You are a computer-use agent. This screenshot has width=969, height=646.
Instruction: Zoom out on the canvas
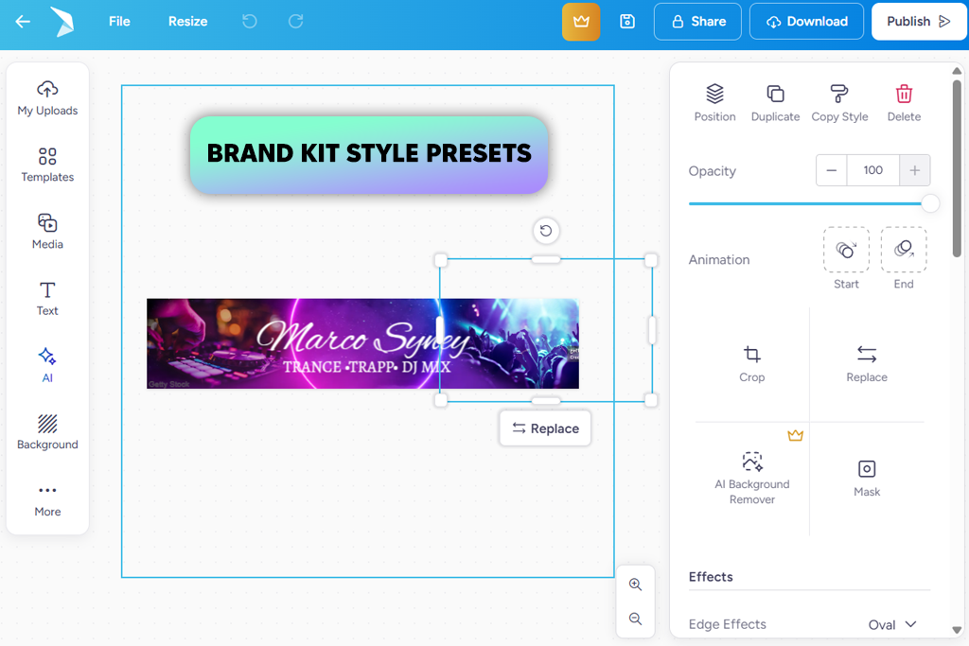[x=635, y=619]
